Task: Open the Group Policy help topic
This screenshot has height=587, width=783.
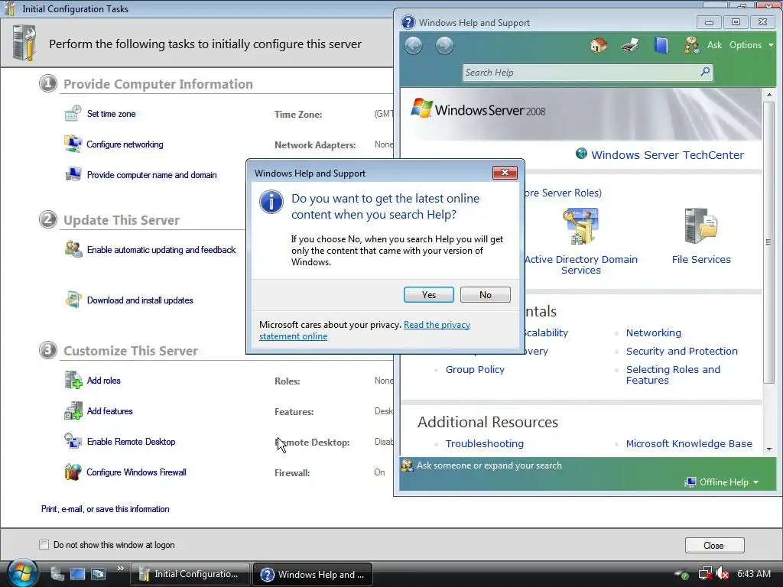Action: click(475, 370)
